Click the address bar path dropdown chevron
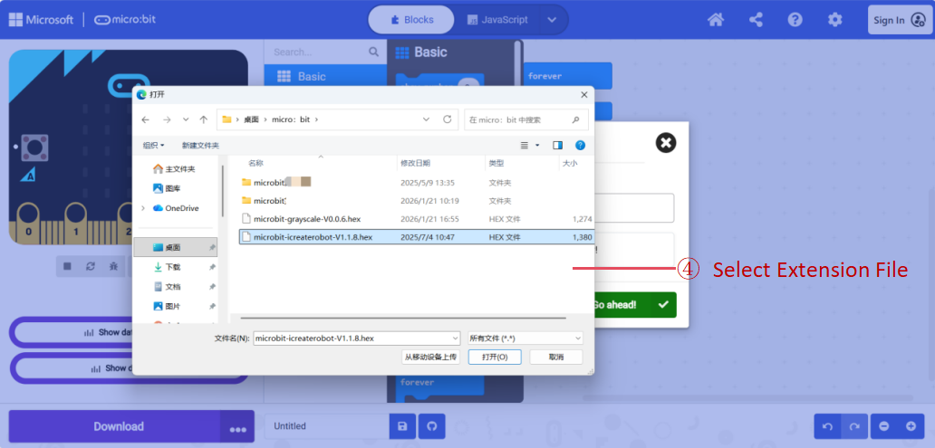This screenshot has width=935, height=448. coord(427,119)
